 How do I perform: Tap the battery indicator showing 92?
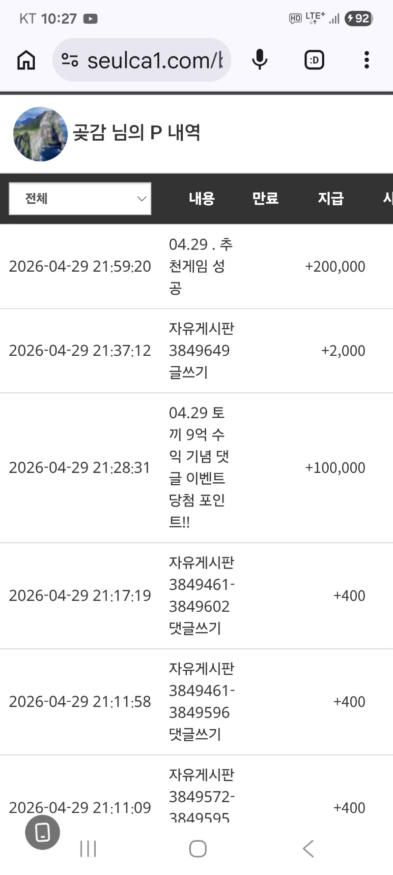(x=359, y=19)
